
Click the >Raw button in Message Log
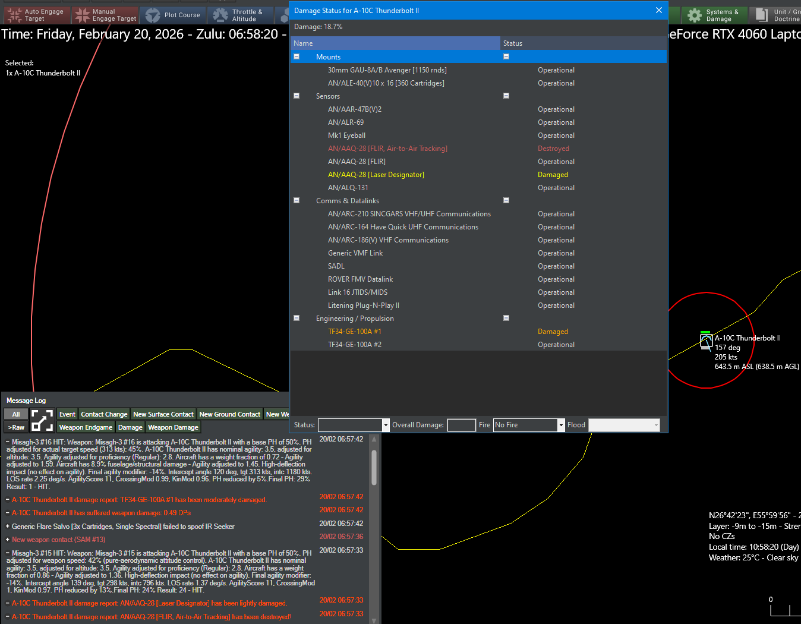click(x=16, y=427)
